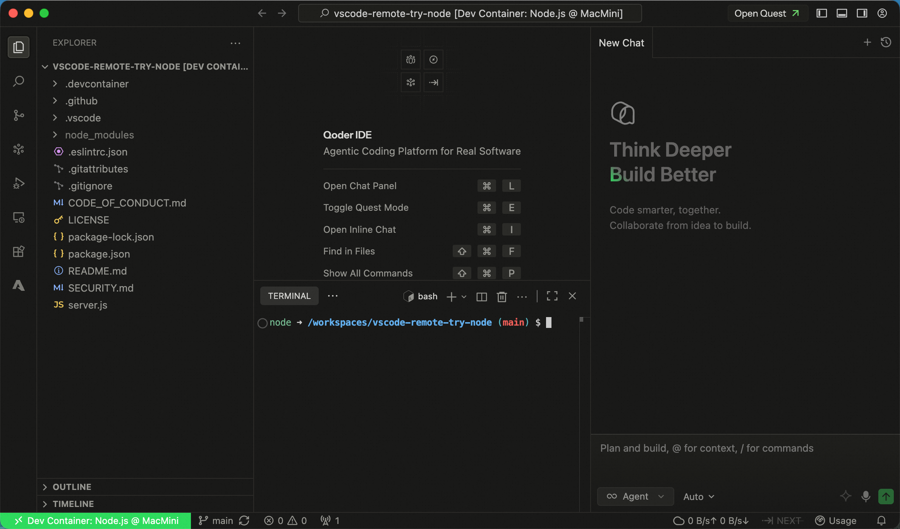Send the chat message with arrow button
Viewport: 900px width, 529px height.
[886, 497]
